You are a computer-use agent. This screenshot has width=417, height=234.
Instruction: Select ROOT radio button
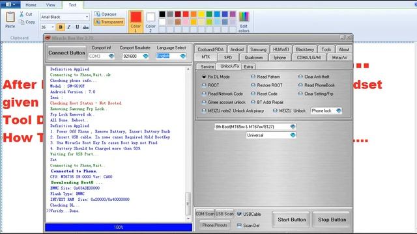(204, 85)
